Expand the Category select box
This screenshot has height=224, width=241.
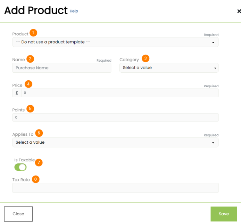pos(169,68)
